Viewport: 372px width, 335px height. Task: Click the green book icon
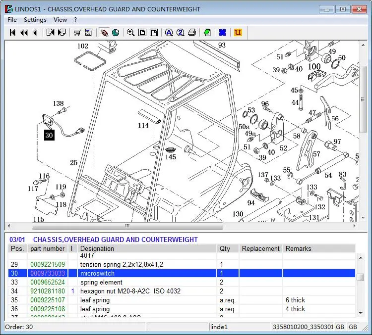point(207,33)
